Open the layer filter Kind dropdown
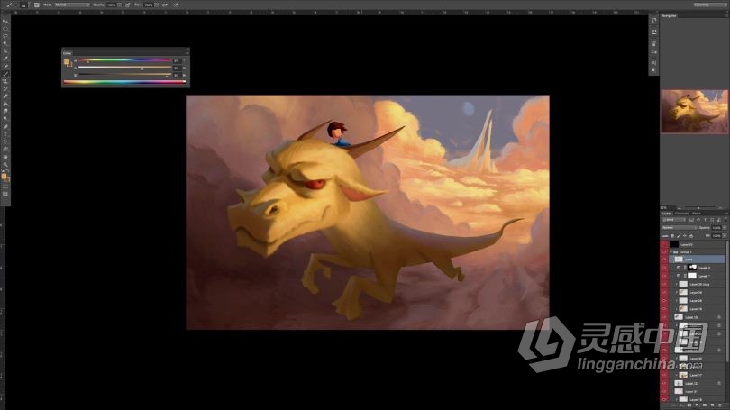730x410 pixels. tap(673, 220)
